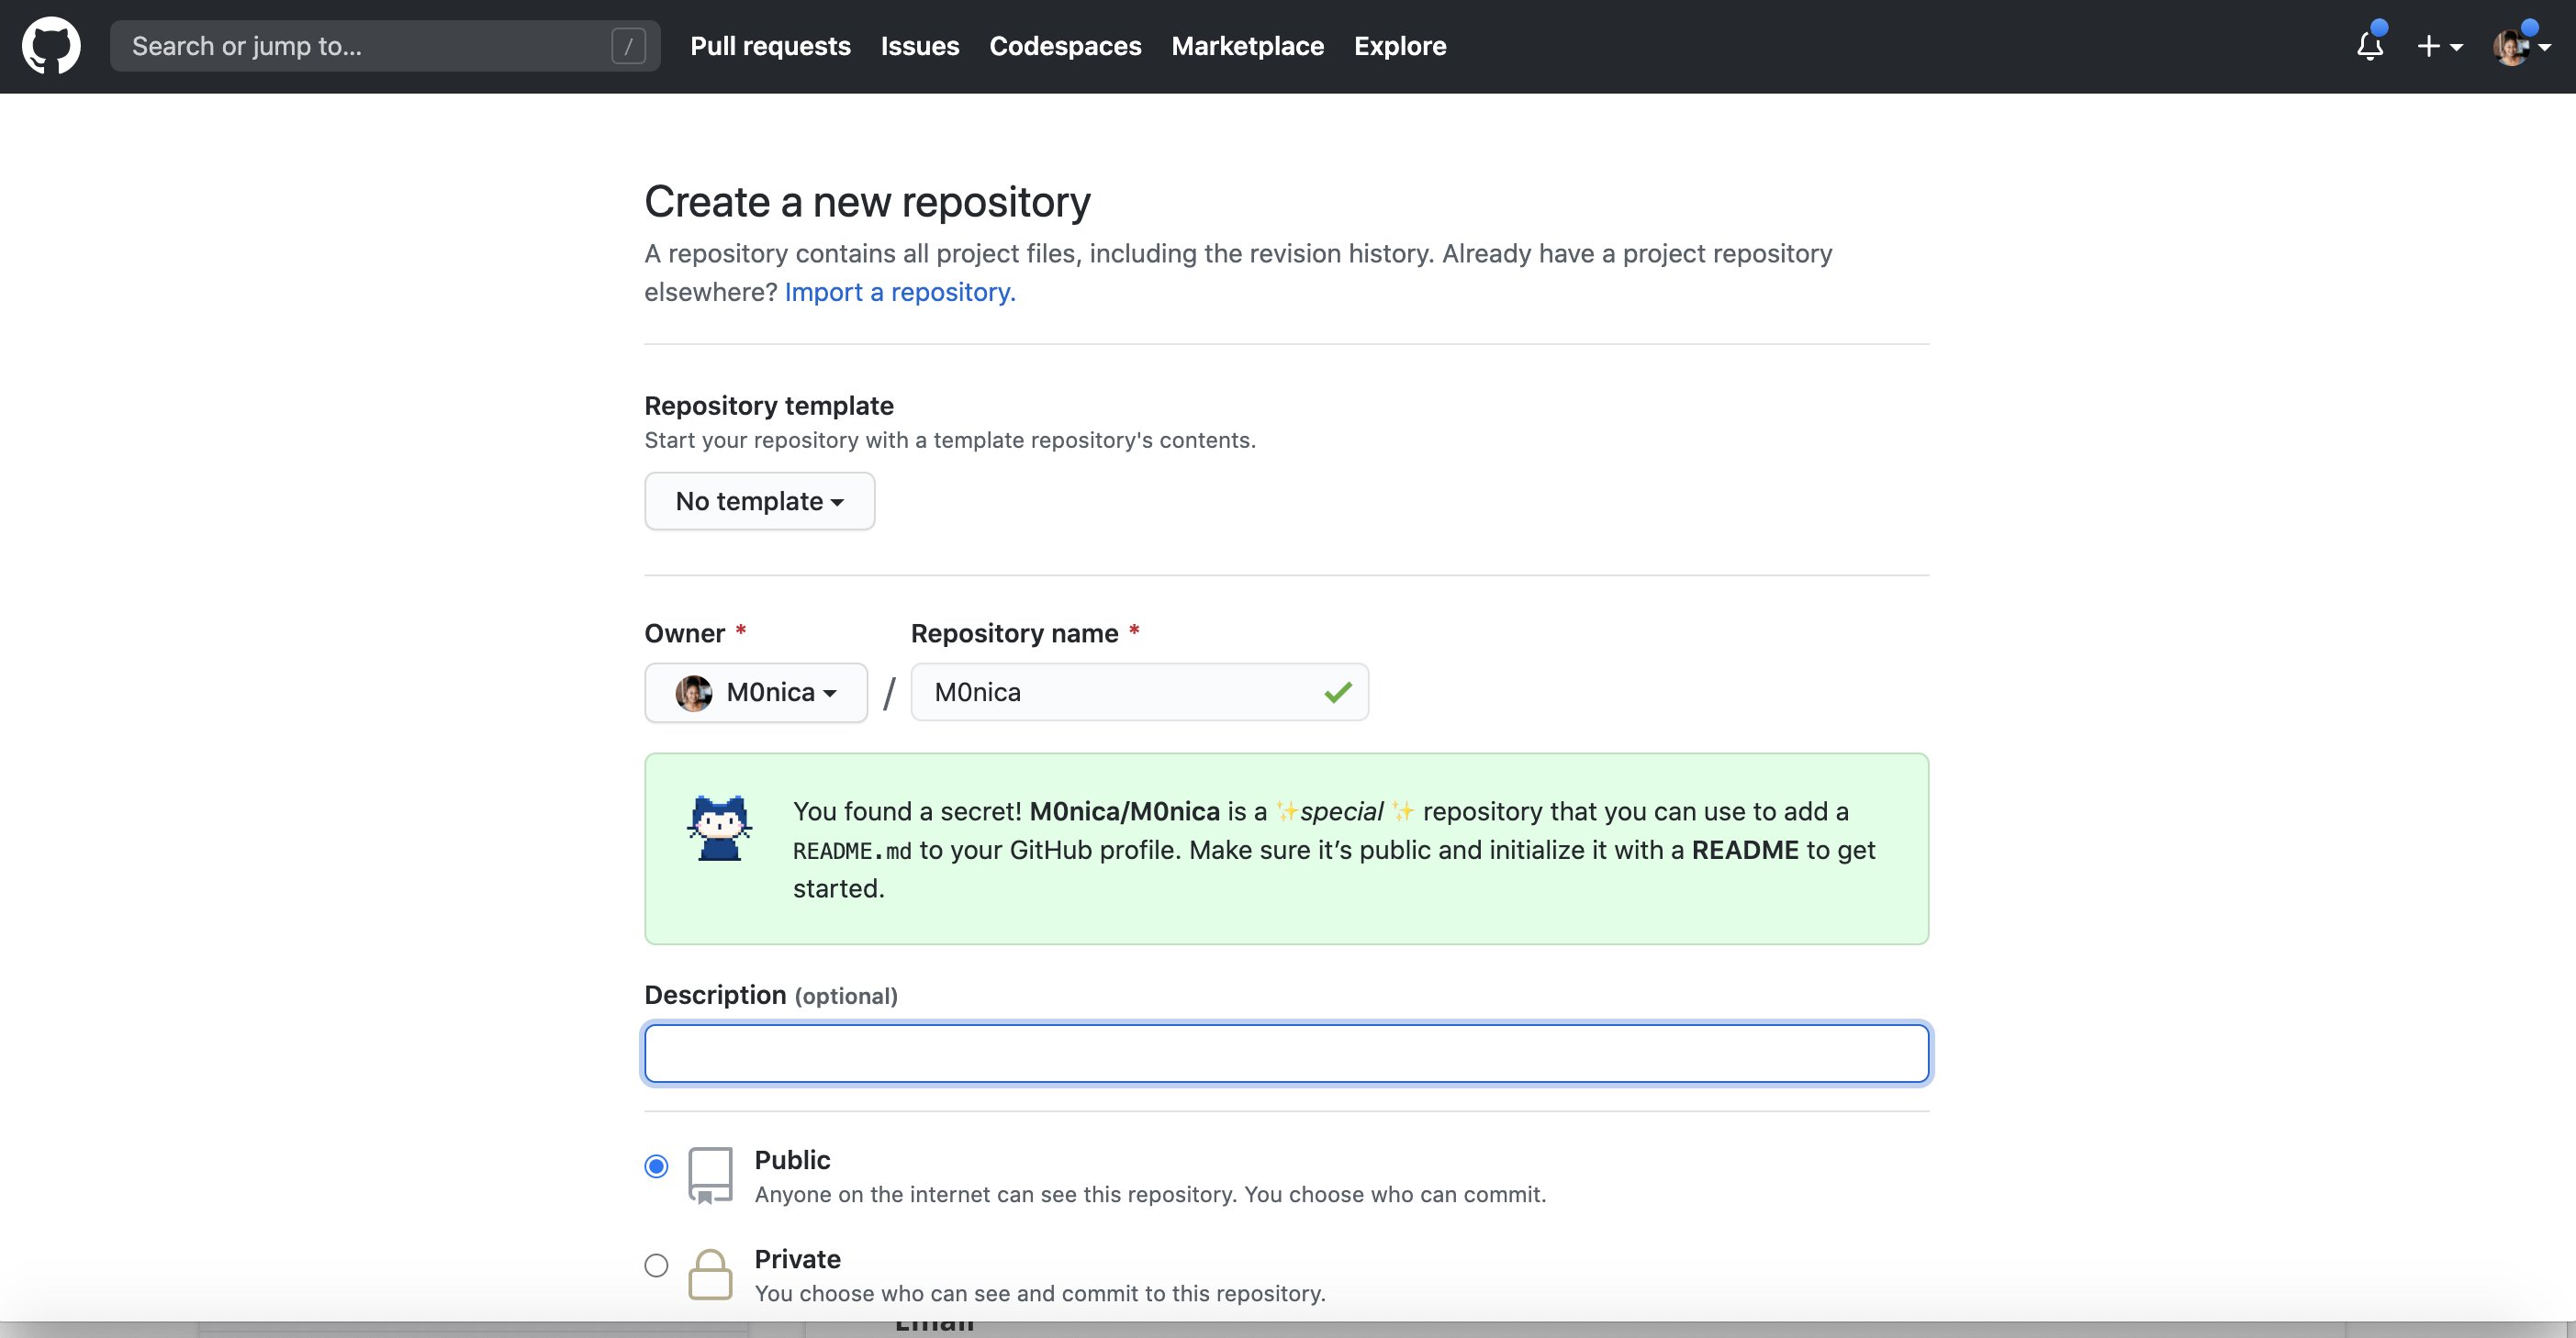Image resolution: width=2576 pixels, height=1338 pixels.
Task: Click the green checkmark in name field
Action: click(x=1337, y=692)
